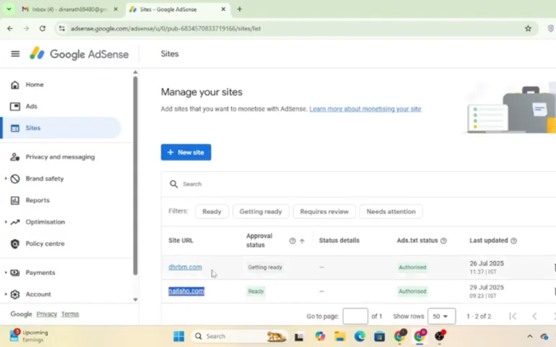
Task: Click the Go to page input field
Action: tap(355, 316)
